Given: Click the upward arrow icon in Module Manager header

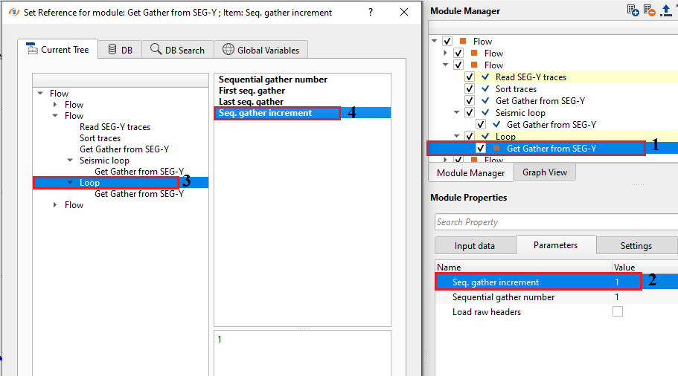Looking at the screenshot, I should coord(666,10).
